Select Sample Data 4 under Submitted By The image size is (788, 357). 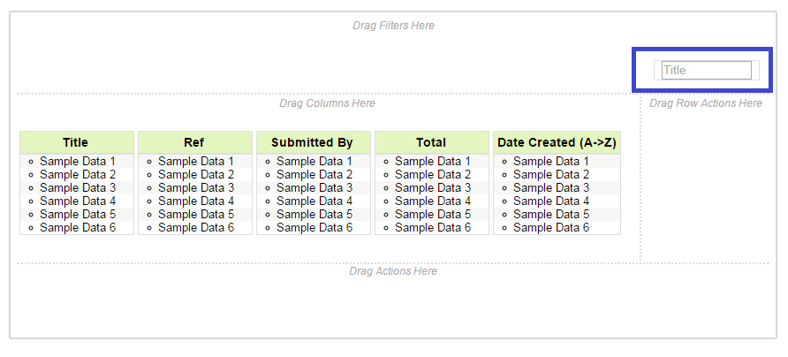314,201
